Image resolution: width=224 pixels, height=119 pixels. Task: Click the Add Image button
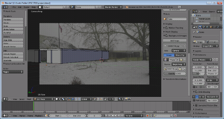(175, 41)
